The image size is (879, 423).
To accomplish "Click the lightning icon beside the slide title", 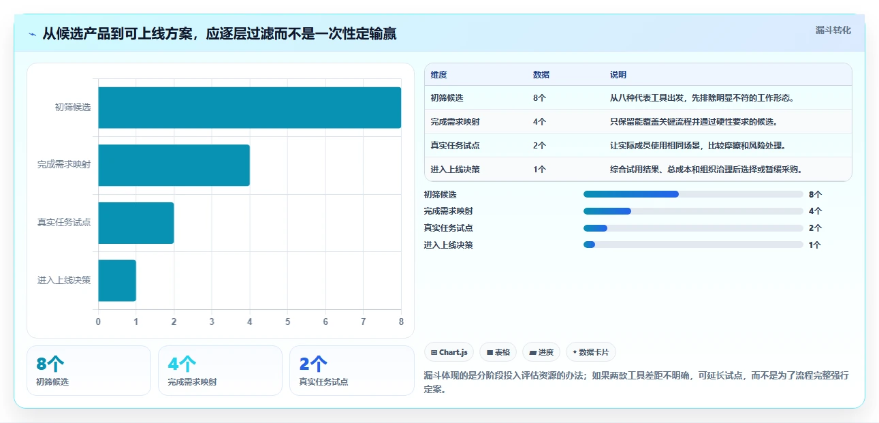I will pos(33,34).
